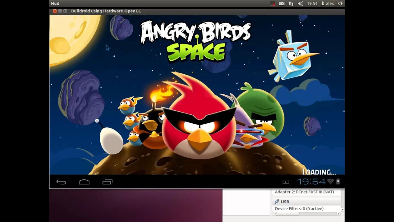The width and height of the screenshot is (394, 222).
Task: Maximize the Buildroid window
Action: [x=65, y=11]
